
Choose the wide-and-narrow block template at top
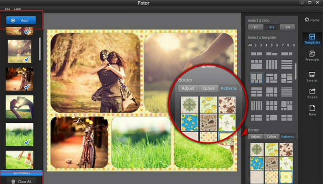[287, 54]
